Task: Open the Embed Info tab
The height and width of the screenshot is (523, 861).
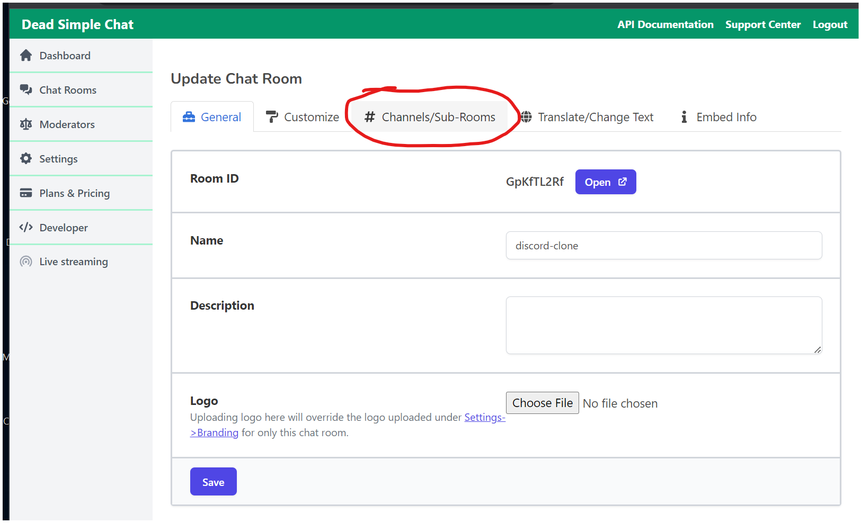Action: pos(719,116)
